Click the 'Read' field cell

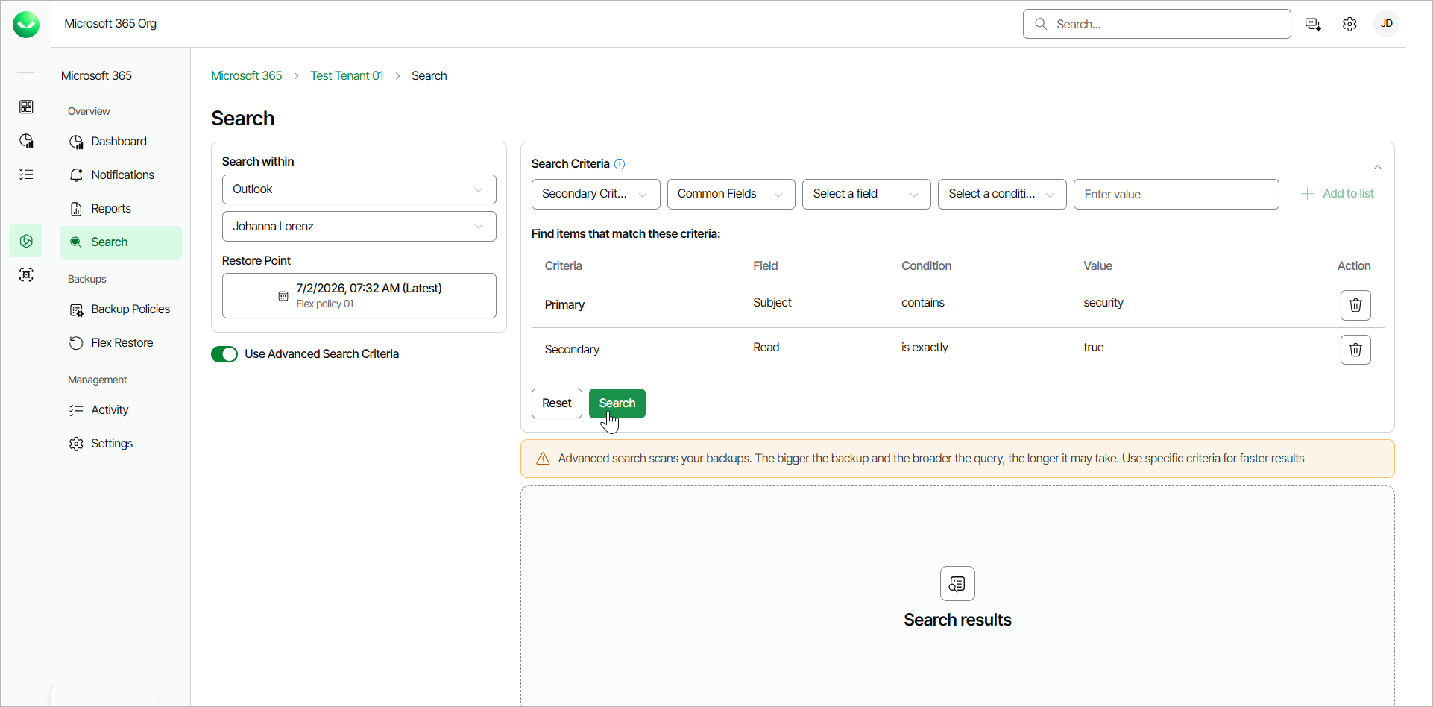(x=766, y=348)
